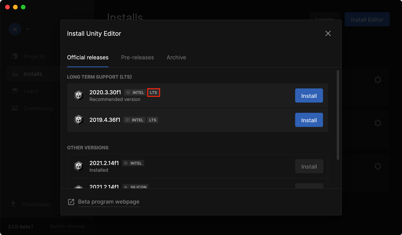Open the Archive tab
This screenshot has width=402, height=235.
[x=176, y=57]
